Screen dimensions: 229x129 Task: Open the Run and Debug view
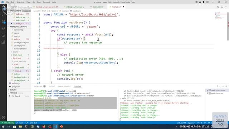(3, 28)
